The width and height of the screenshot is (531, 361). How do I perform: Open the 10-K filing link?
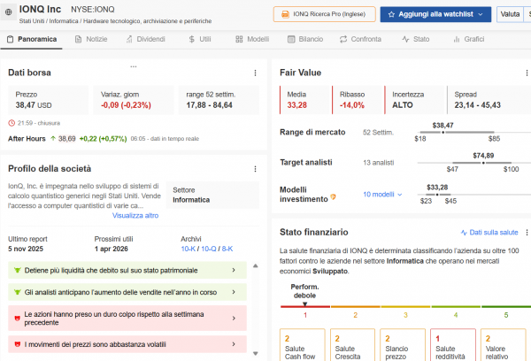coord(189,250)
